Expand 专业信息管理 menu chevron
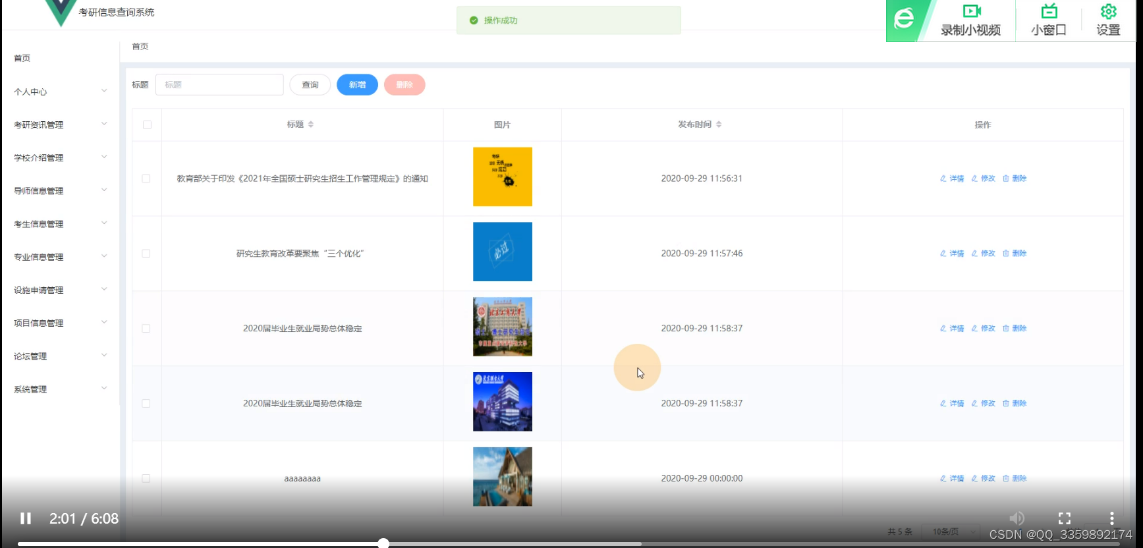Viewport: 1143px width, 548px height. [104, 256]
